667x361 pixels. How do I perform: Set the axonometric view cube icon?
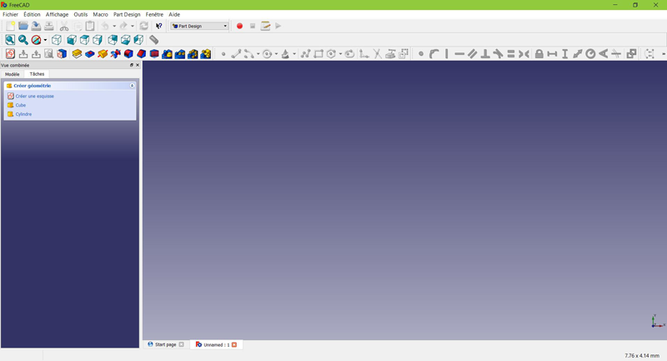coord(57,40)
